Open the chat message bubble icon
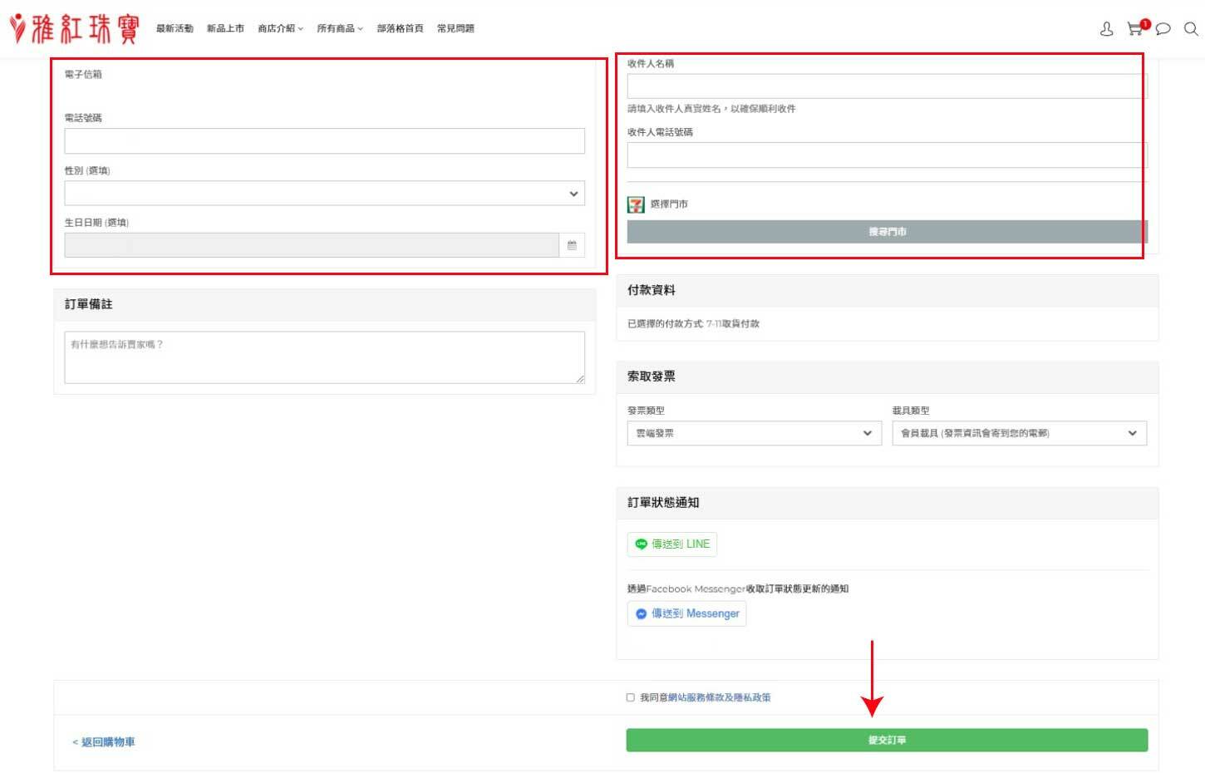 click(x=1163, y=28)
